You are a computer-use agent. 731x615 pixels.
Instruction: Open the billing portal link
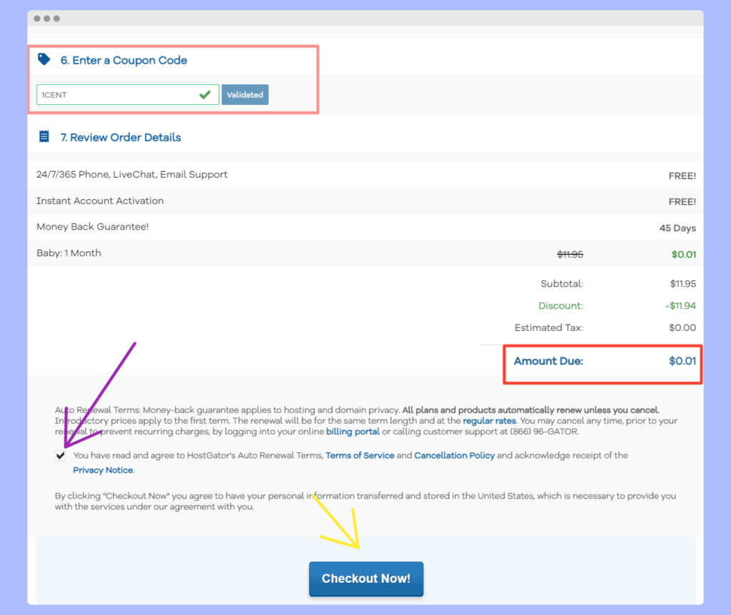(x=353, y=432)
